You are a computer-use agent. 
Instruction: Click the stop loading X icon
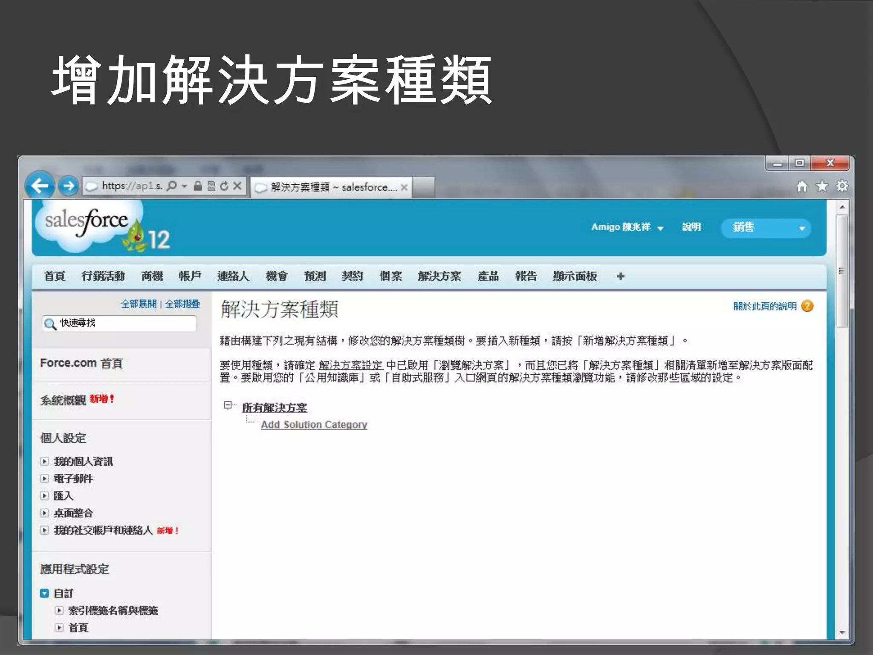point(237,186)
